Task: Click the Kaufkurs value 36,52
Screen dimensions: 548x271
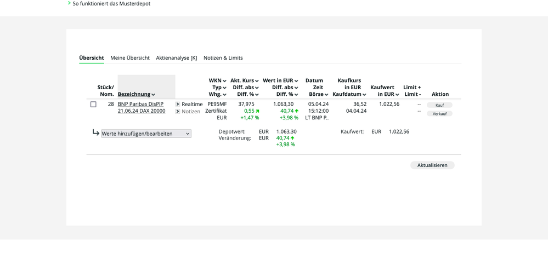Action: coord(360,104)
